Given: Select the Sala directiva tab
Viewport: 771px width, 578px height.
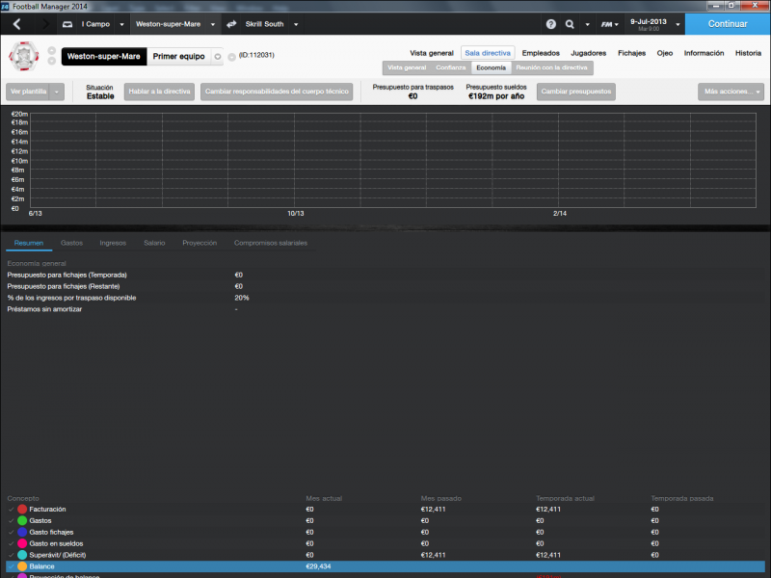Looking at the screenshot, I should point(488,53).
